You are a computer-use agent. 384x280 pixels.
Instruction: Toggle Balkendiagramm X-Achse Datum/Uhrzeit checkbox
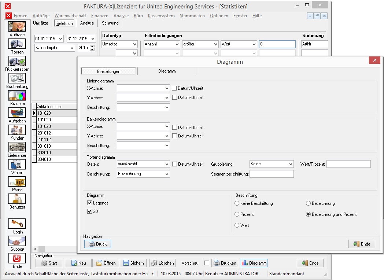(175, 128)
